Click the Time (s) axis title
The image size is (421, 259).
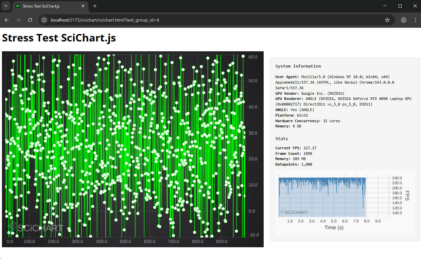coord(334,228)
